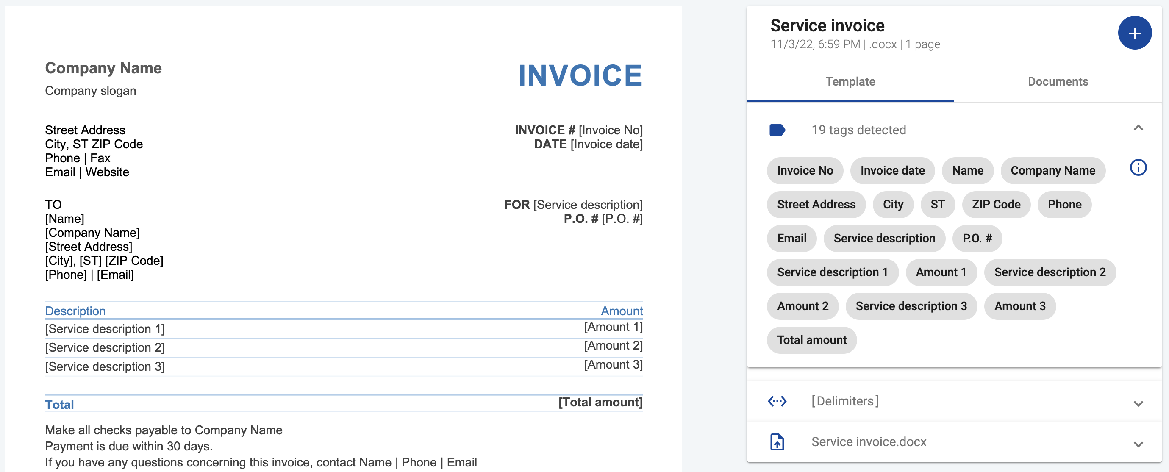Collapse the 19 tags detected section
Image resolution: width=1169 pixels, height=472 pixels.
pos(1138,128)
